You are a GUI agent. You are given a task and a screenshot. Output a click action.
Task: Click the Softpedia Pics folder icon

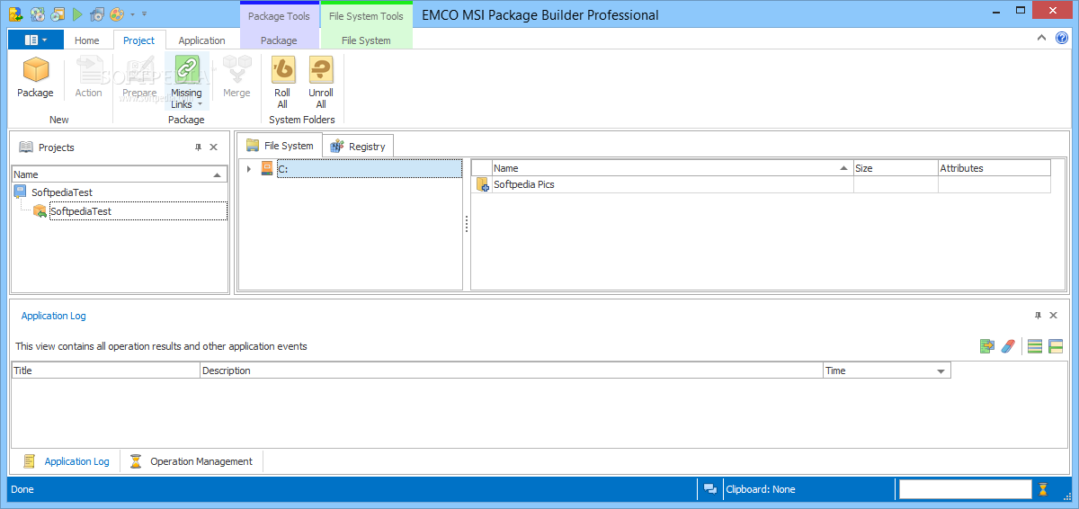[x=483, y=184]
